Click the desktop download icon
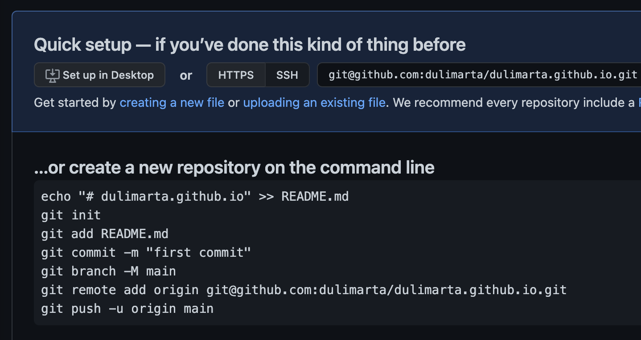Screen dimensions: 641x340 pos(52,75)
